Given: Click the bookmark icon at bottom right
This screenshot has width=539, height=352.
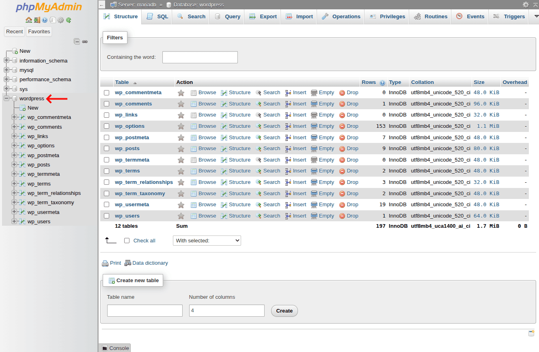Looking at the screenshot, I should (x=531, y=333).
